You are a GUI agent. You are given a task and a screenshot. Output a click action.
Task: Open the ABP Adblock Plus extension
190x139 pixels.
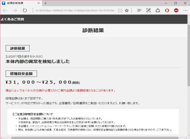click(176, 10)
